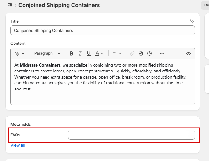Click the bold Midstate Containers text
Viewport: 209px width, 161px height.
coord(40,65)
